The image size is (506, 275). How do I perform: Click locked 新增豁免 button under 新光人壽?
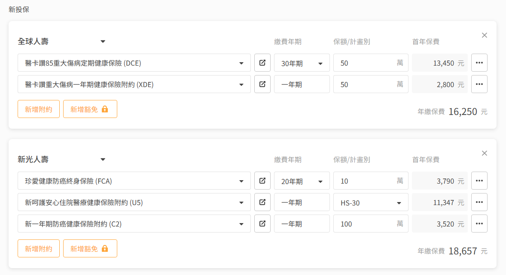click(x=90, y=248)
